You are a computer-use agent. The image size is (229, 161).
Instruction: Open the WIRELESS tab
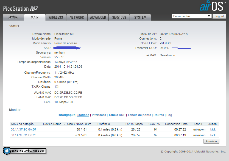point(56,17)
